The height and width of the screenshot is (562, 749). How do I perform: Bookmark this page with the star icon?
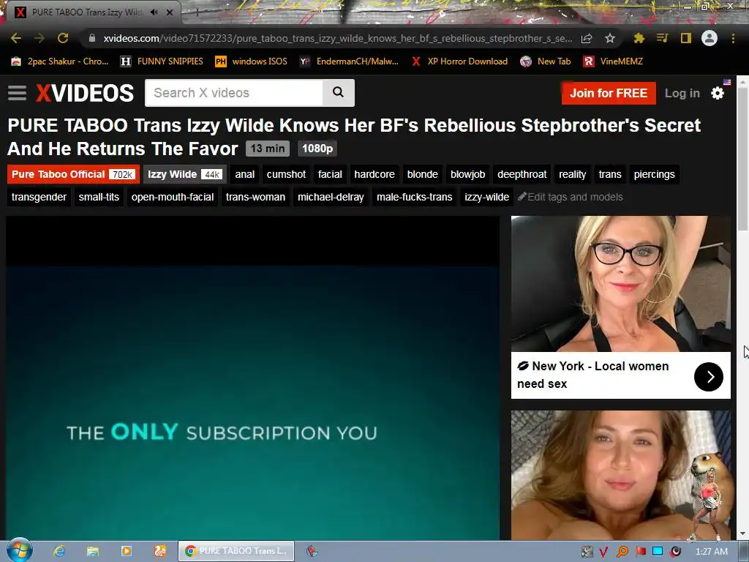610,38
